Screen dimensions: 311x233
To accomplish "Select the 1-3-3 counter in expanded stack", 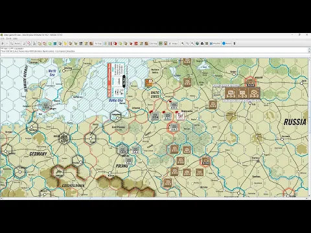I will (242, 93).
